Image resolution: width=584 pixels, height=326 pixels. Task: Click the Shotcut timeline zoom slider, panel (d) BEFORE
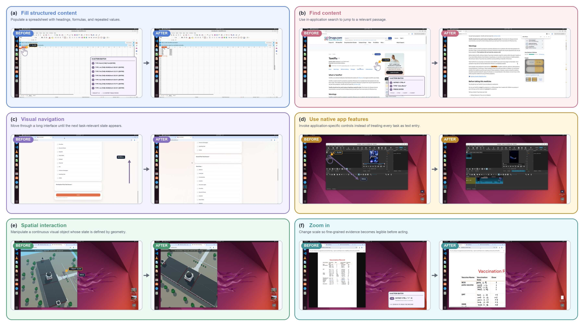pos(374,174)
